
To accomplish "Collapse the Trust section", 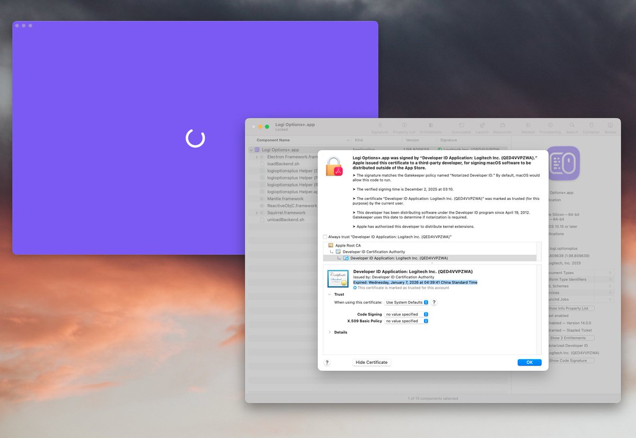I will pos(329,294).
